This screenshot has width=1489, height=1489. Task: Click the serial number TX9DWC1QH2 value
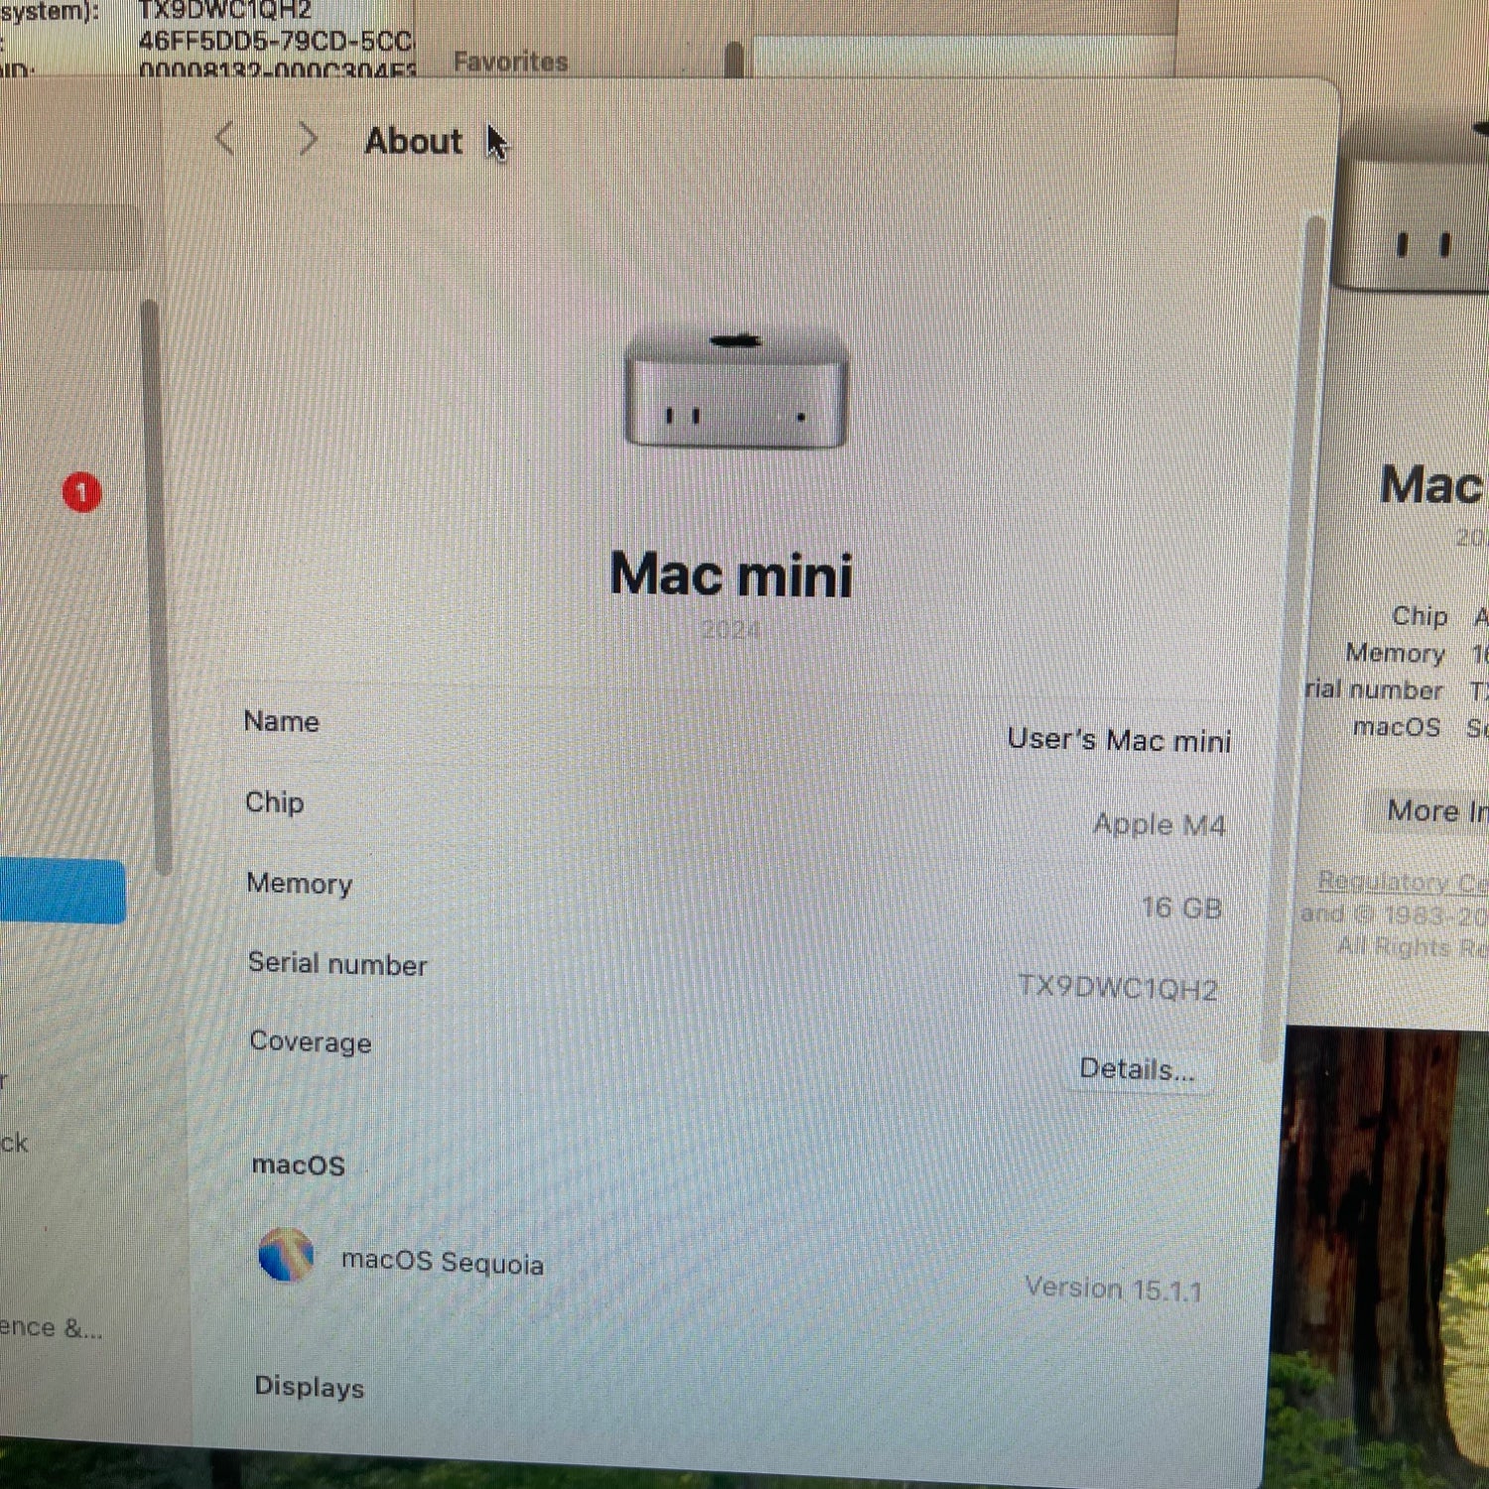1118,989
